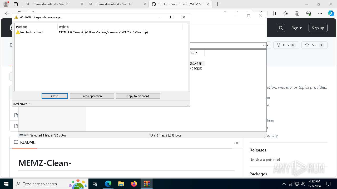This screenshot has height=189, width=337.
Task: Open Microsoft Edge from taskbar
Action: point(108,184)
